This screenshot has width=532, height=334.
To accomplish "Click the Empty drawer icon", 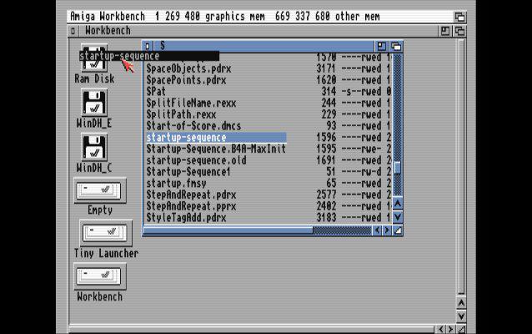I will (99, 190).
